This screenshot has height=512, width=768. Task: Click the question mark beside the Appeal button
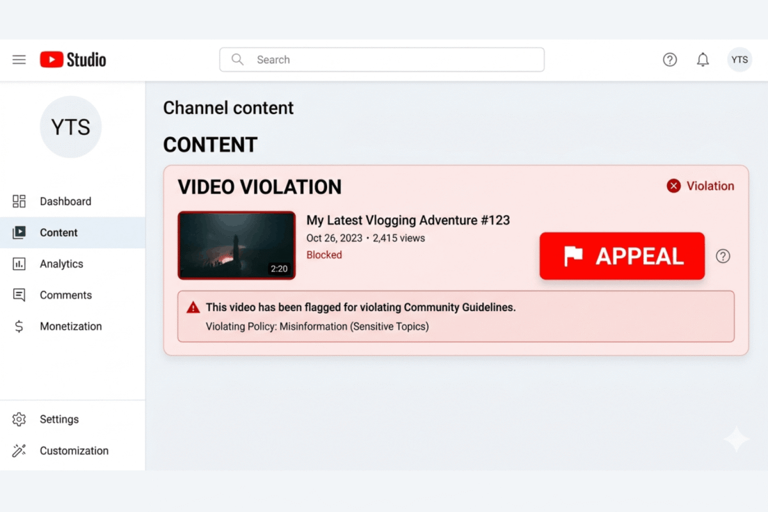723,256
